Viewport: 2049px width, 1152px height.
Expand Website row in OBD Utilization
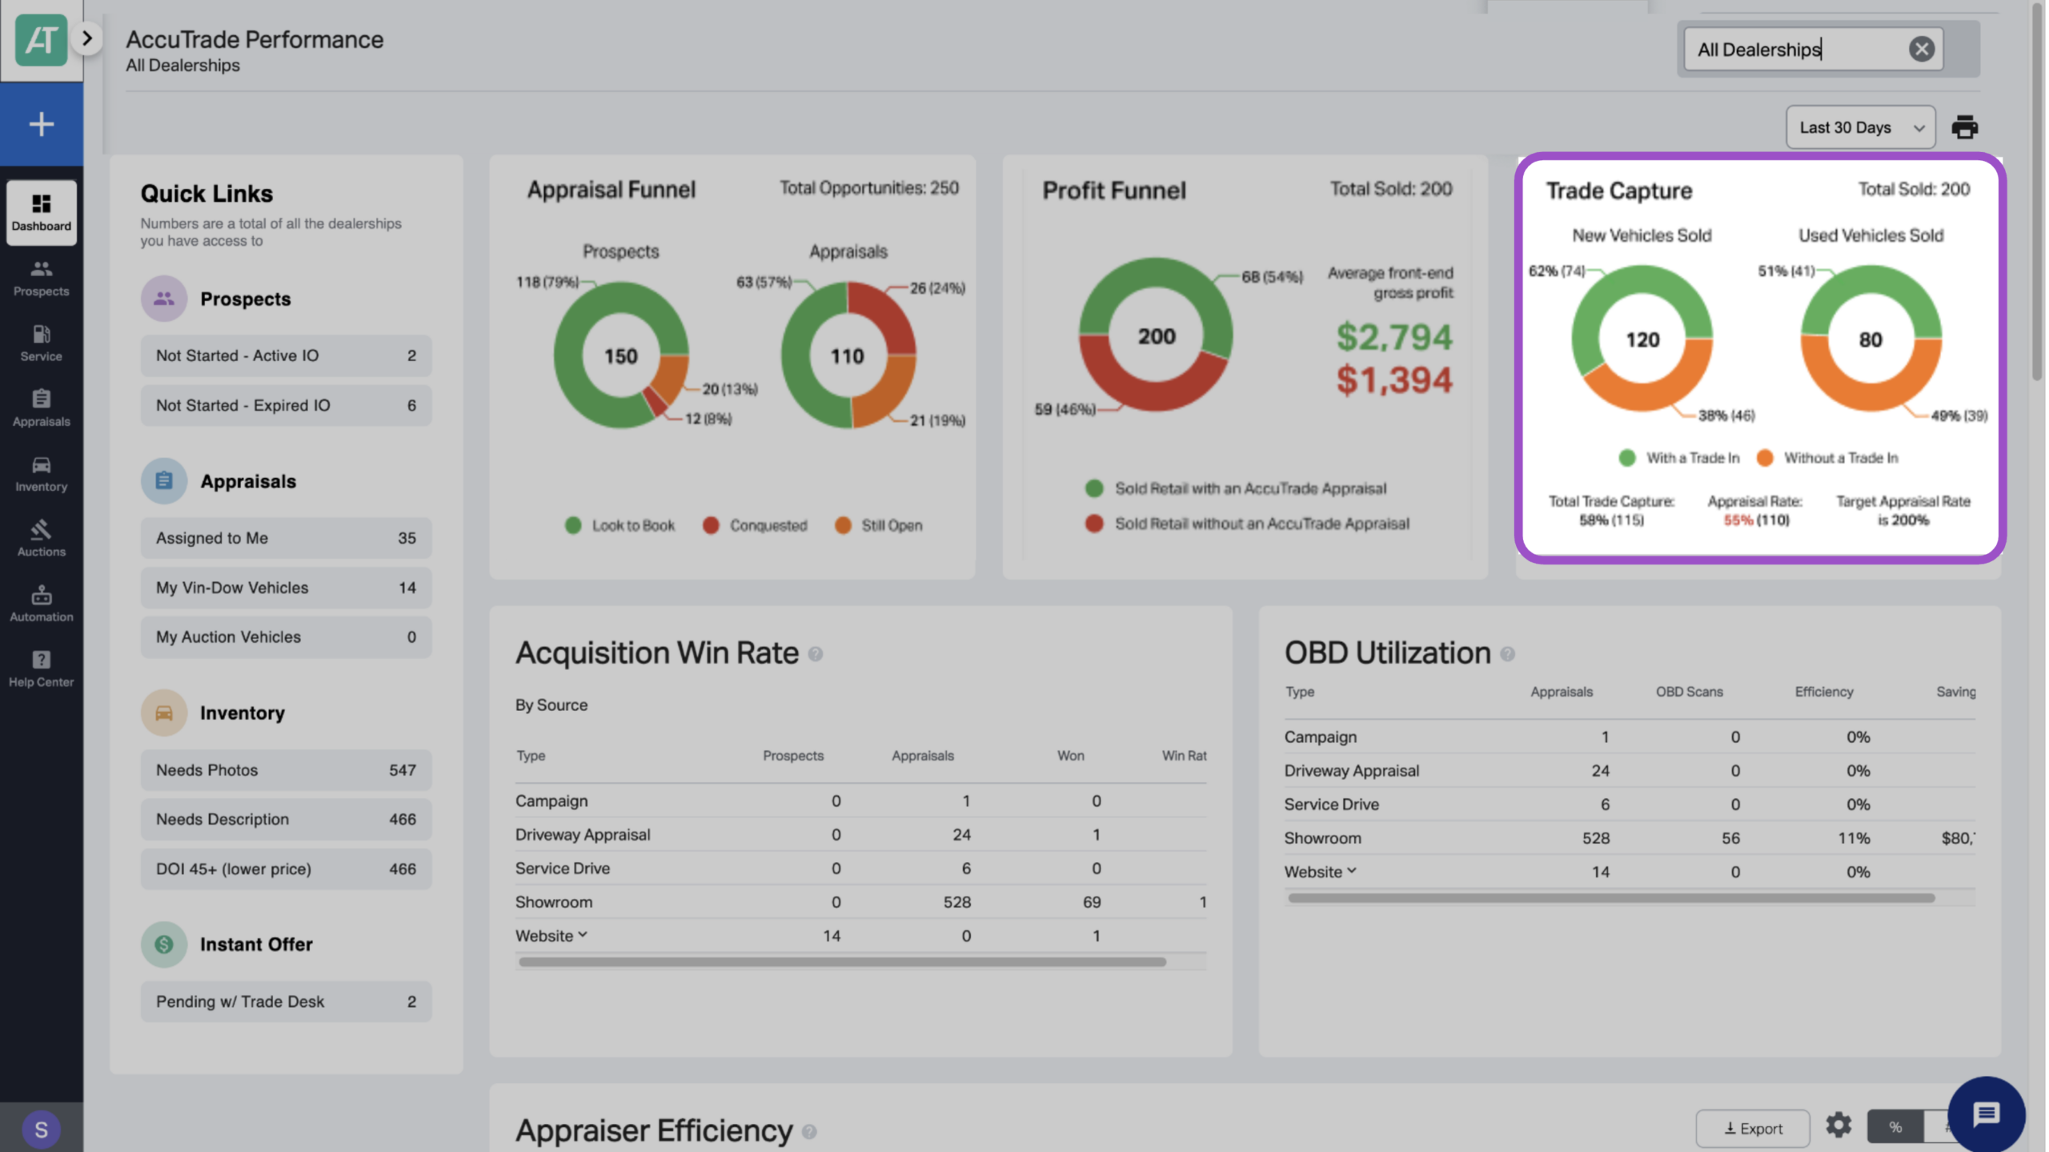click(x=1352, y=871)
